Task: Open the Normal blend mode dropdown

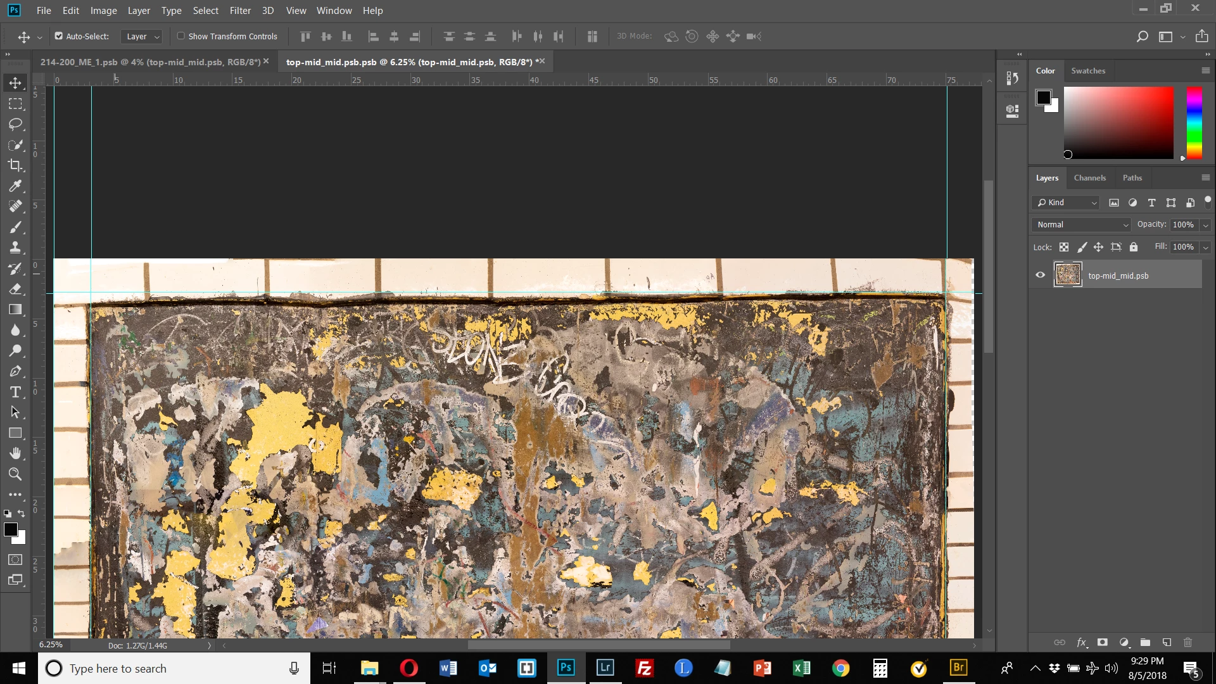Action: click(x=1082, y=225)
